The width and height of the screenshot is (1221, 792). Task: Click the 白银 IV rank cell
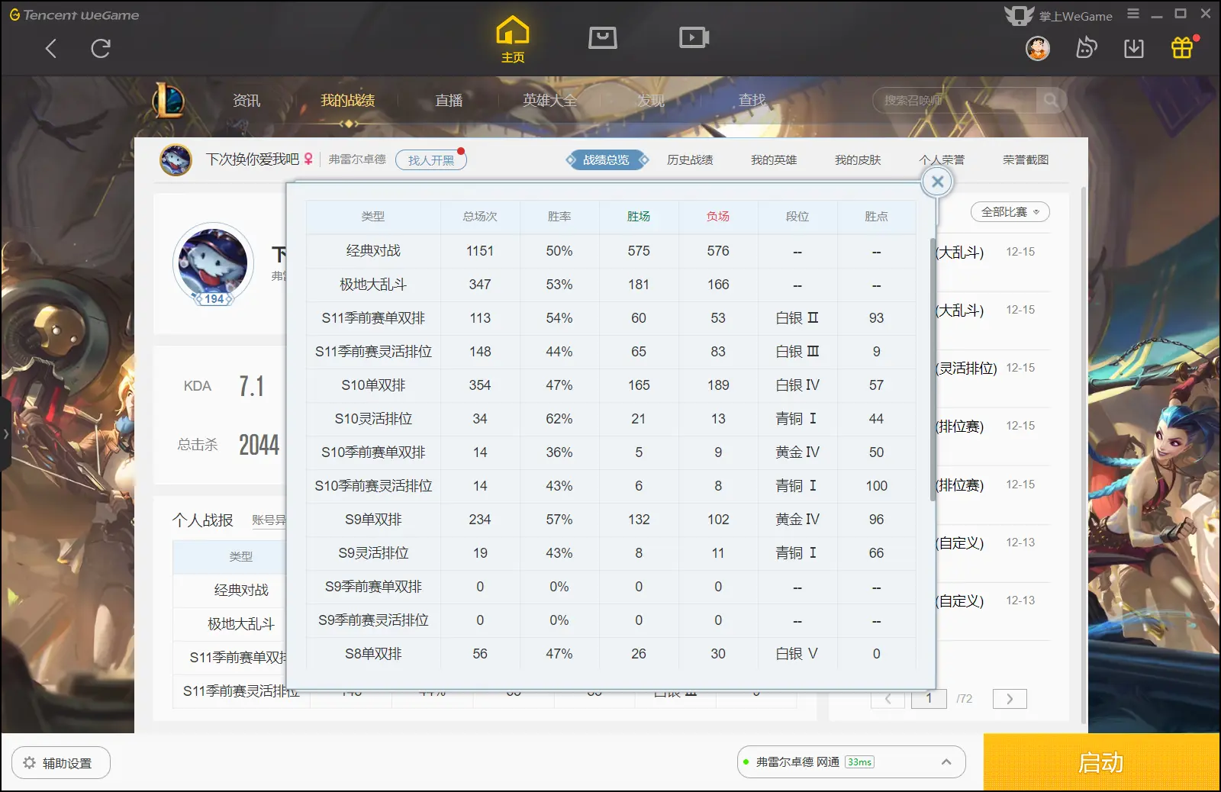tap(797, 385)
